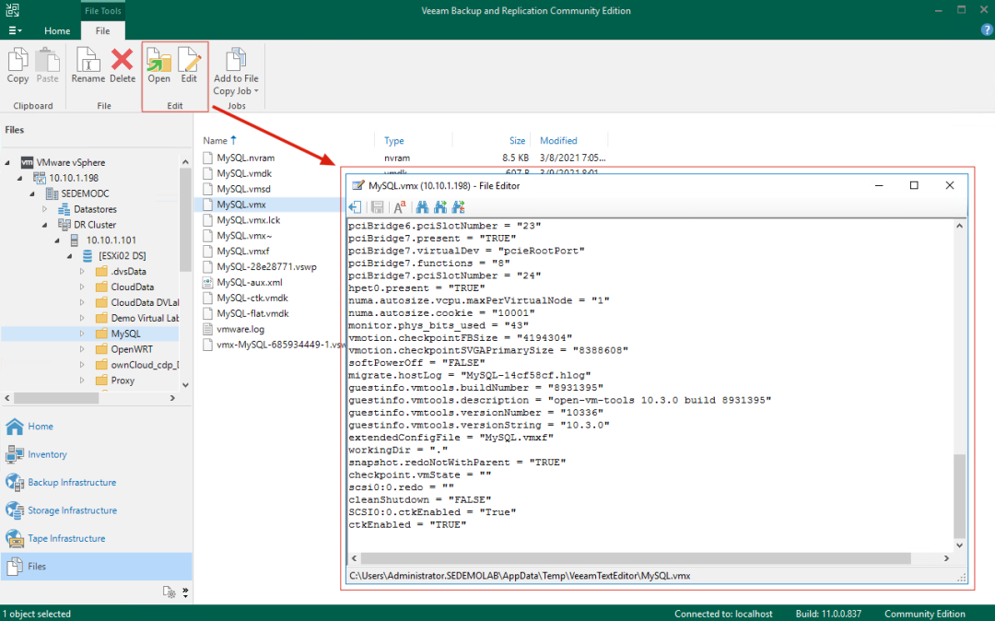Select the MySQL.vmxf file
The image size is (995, 621).
243,251
